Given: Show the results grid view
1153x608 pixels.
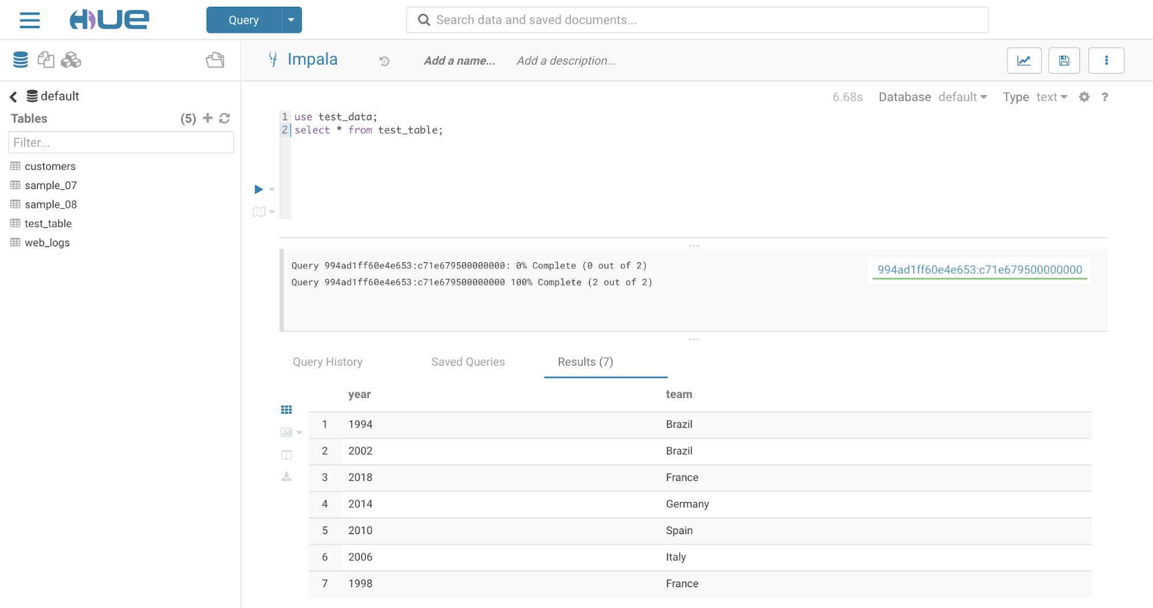Looking at the screenshot, I should point(286,410).
